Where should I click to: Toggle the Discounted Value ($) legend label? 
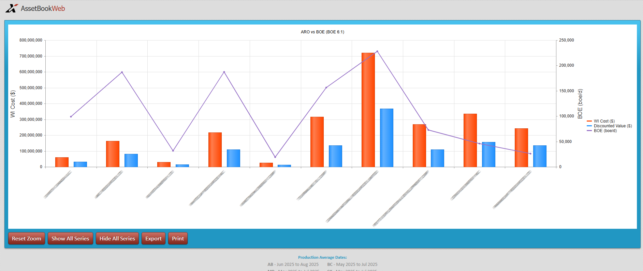click(613, 126)
